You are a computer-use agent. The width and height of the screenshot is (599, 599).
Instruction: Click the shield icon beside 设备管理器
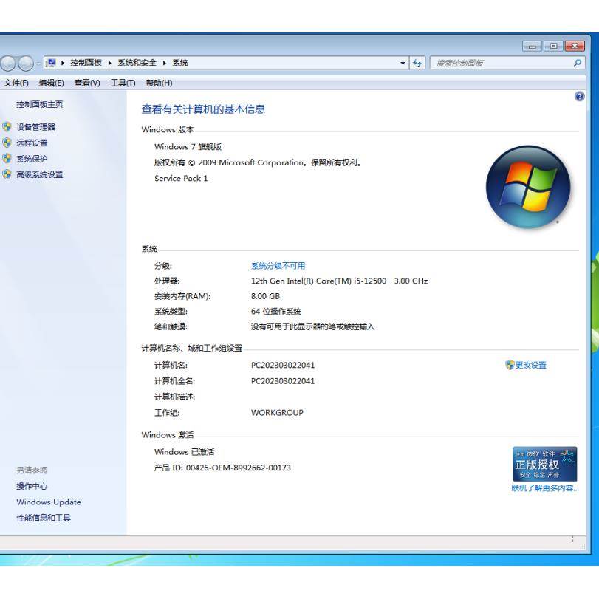(x=7, y=127)
